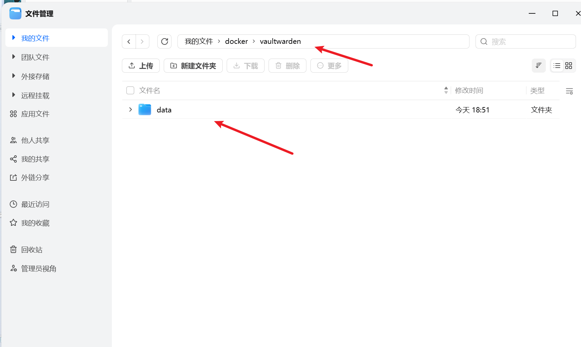Switch to grid view
This screenshot has height=347, width=581.
point(569,66)
